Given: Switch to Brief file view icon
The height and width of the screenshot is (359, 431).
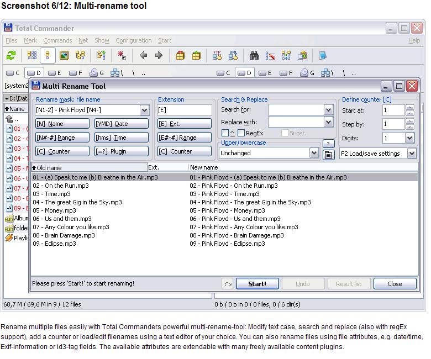Looking at the screenshot, I should [32, 55].
